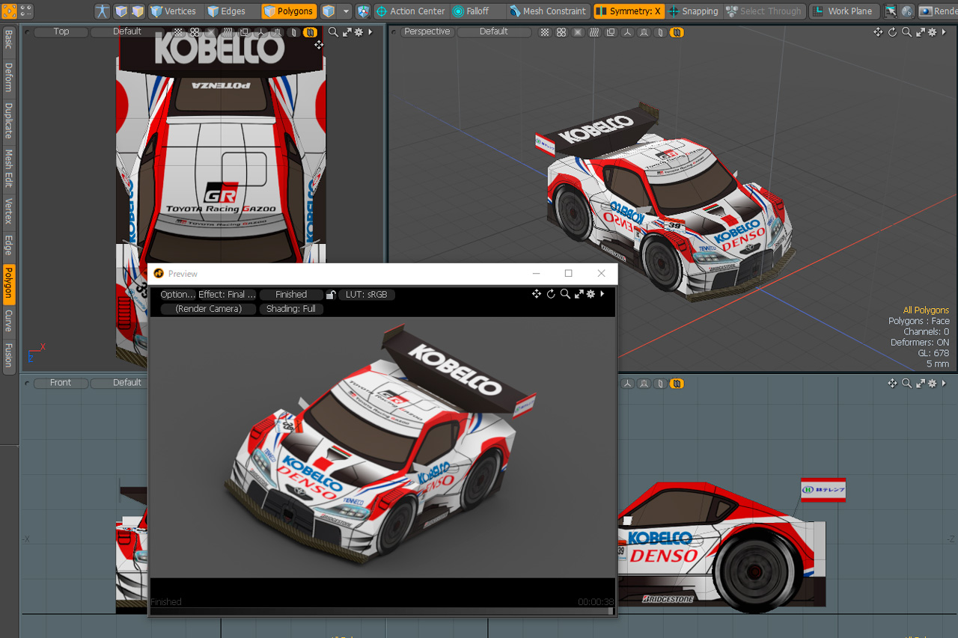The height and width of the screenshot is (638, 958).
Task: Toggle Symmetry: X
Action: tap(629, 11)
